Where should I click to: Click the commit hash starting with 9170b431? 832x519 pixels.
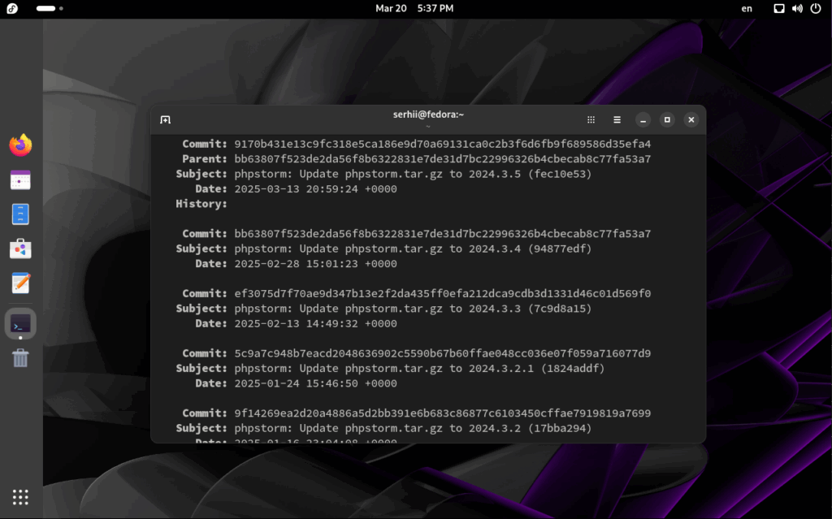tap(443, 145)
